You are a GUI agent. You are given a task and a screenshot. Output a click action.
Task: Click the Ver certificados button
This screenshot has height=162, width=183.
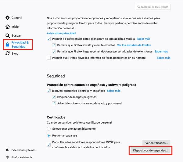156,143
